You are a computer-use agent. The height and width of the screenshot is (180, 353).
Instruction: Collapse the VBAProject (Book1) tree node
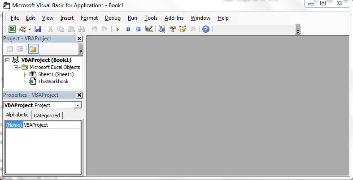coord(8,60)
